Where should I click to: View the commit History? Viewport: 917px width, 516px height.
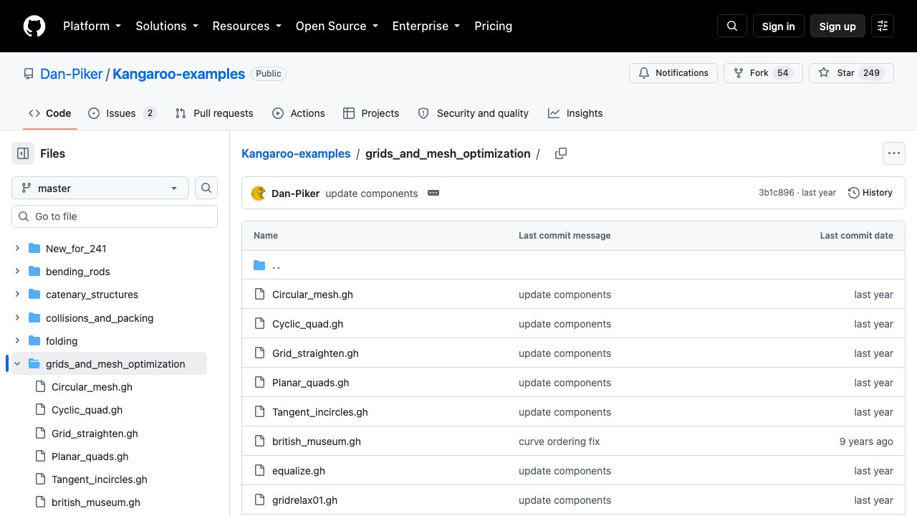point(870,193)
